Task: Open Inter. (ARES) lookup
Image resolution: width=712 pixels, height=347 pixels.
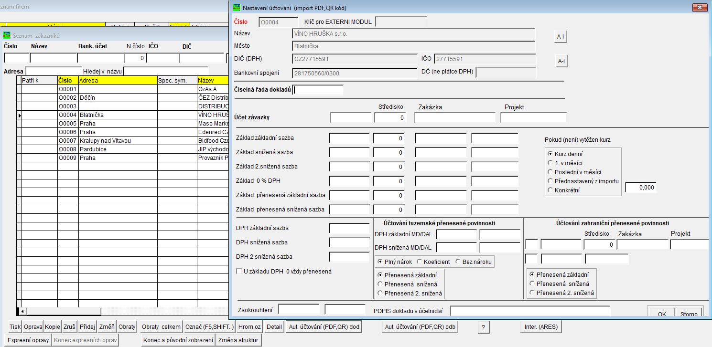Action: coord(540,327)
